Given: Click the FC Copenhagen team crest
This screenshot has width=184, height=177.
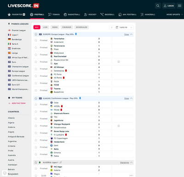Looking at the screenshot, I should (52, 138).
